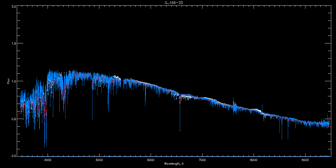Click the 0.5 tick label on y-axis
336x168 pixels.
pos(13,119)
